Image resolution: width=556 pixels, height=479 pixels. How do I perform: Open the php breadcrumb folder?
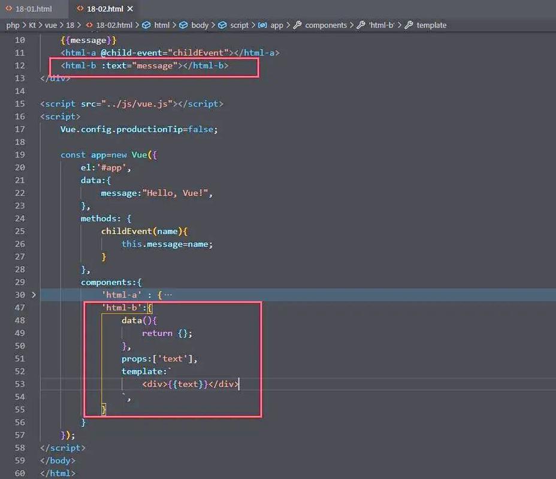pyautogui.click(x=13, y=25)
